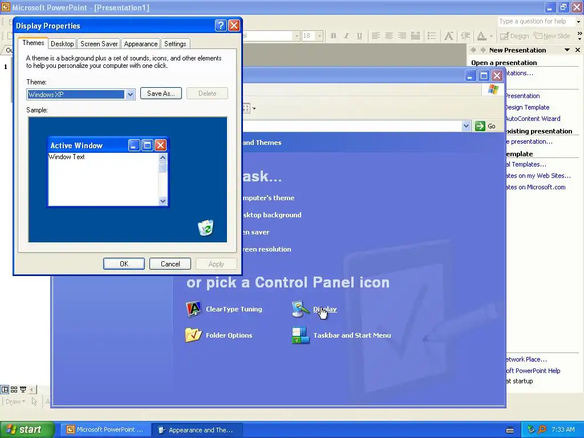Click Cancel in Display Properties

[x=170, y=263]
